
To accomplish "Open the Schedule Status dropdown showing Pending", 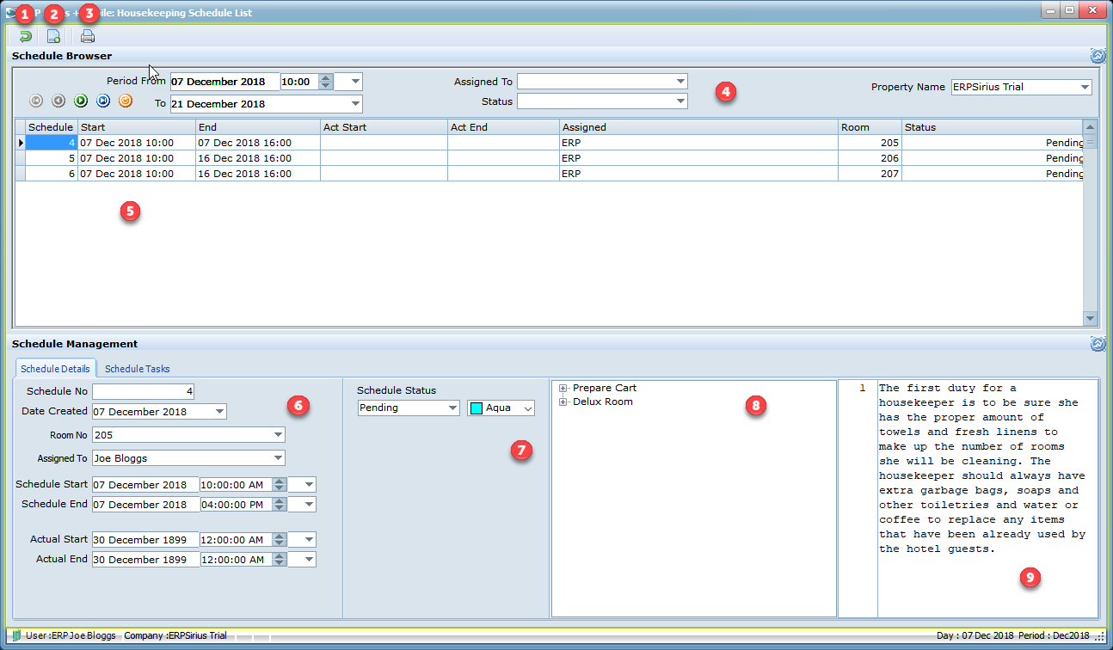I will click(452, 408).
